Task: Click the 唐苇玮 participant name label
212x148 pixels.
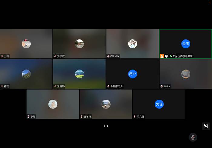Action: pos(87,117)
